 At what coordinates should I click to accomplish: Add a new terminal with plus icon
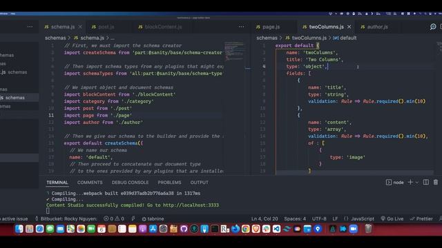click(410, 182)
